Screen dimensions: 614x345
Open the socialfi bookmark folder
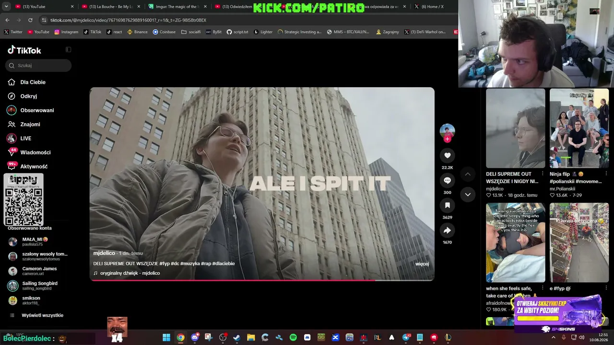191,32
